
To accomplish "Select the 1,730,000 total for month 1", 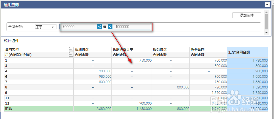I will pos(247,60).
